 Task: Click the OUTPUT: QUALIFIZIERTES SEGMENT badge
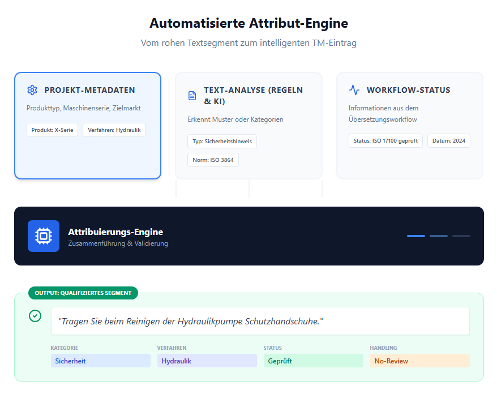pos(82,293)
